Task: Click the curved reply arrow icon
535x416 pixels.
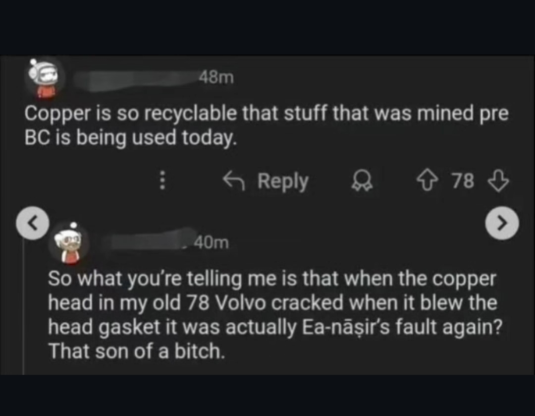Action: pos(234,181)
